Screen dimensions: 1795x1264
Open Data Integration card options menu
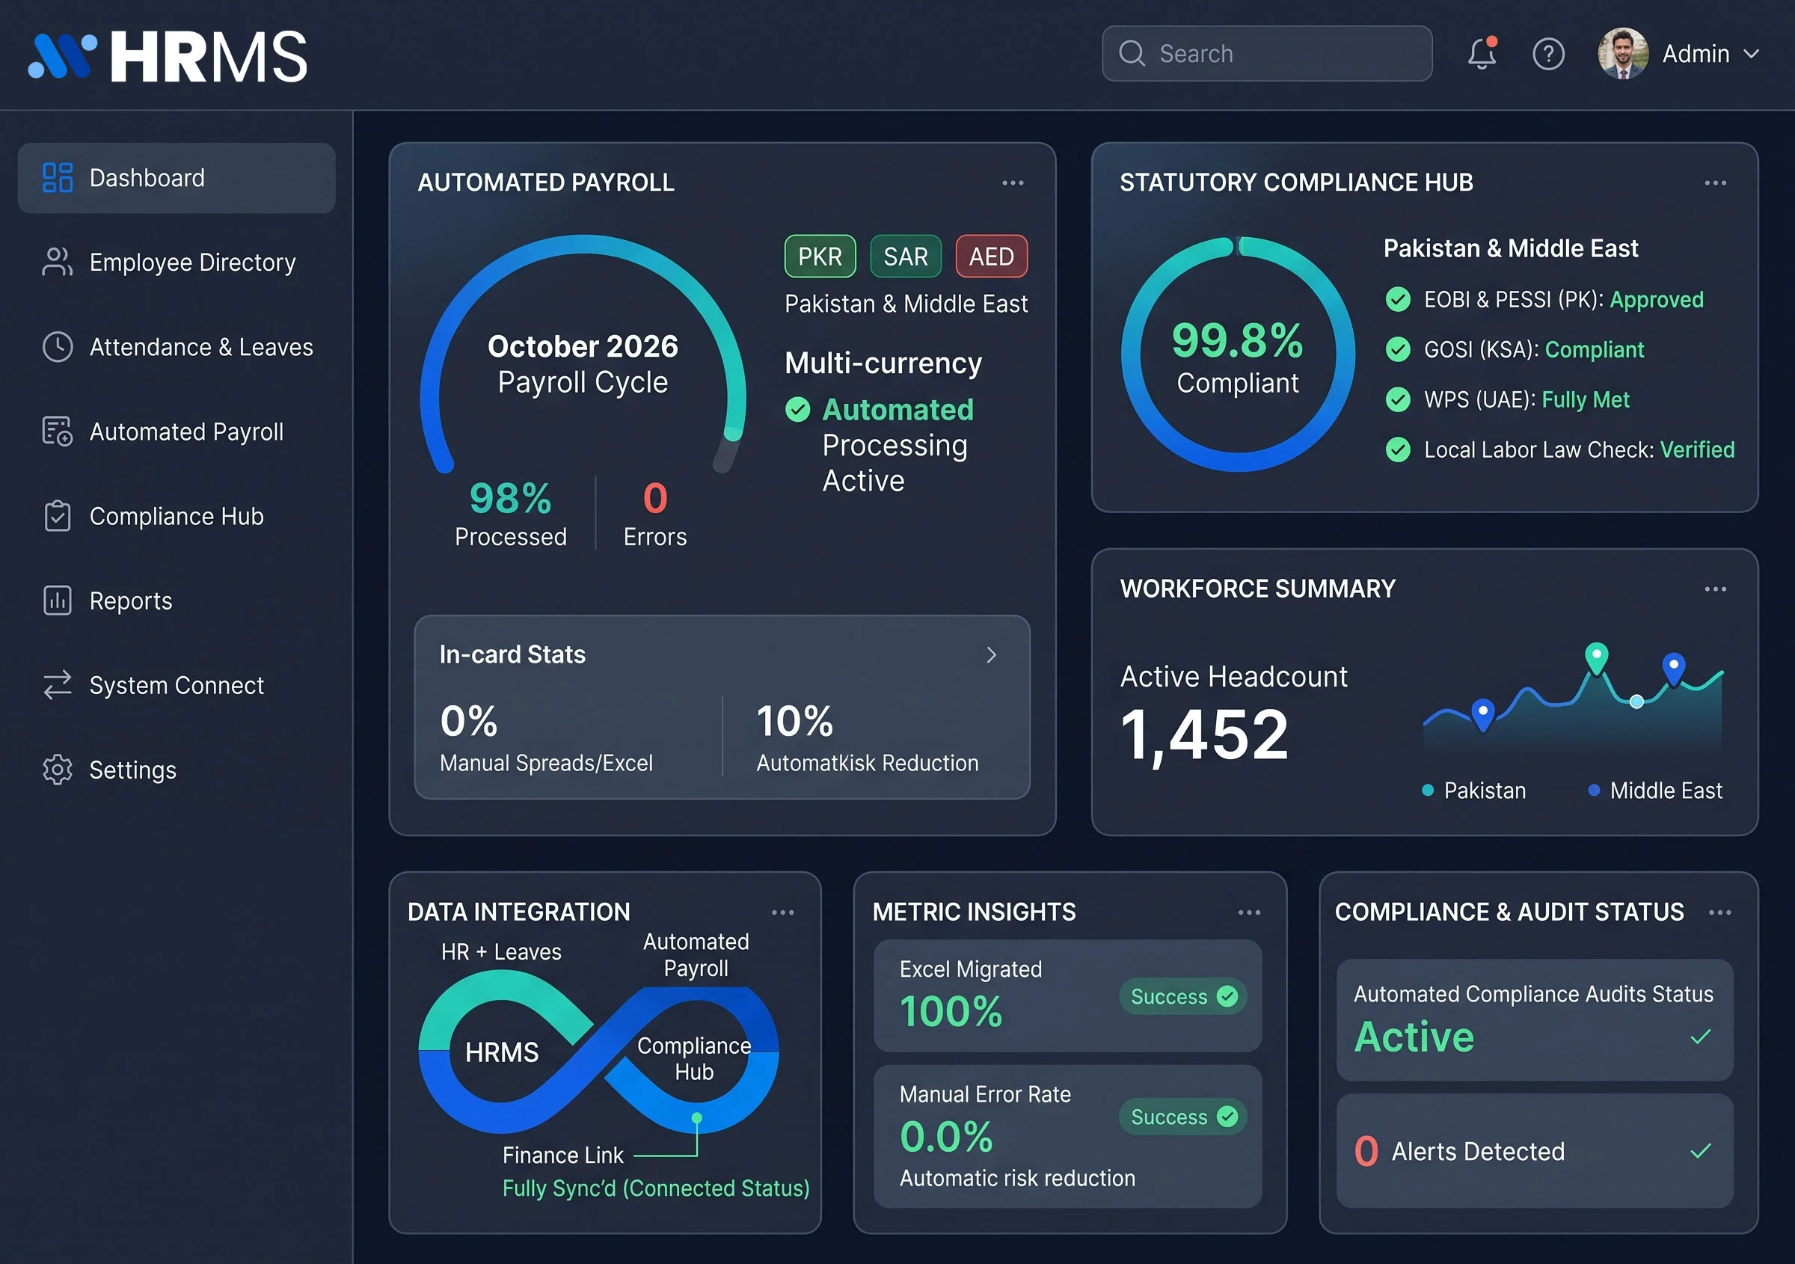pyautogui.click(x=782, y=912)
